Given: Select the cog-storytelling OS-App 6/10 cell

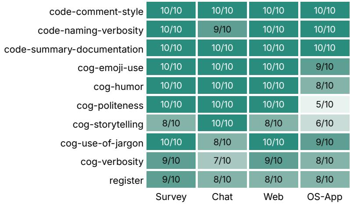Looking at the screenshot, I should click(x=325, y=123).
